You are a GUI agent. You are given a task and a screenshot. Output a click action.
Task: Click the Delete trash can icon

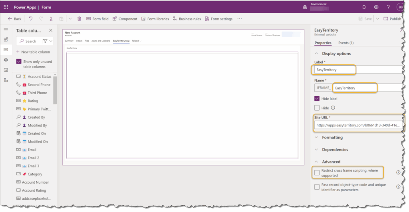tap(79, 18)
